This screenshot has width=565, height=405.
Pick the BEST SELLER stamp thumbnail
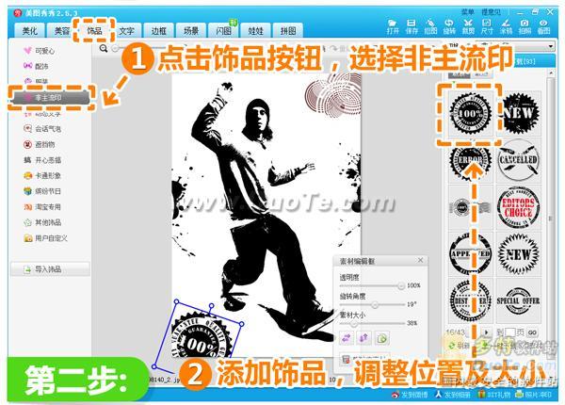[470, 300]
